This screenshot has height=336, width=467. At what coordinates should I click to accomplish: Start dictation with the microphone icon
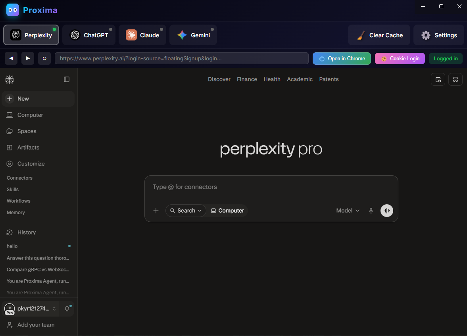point(371,211)
